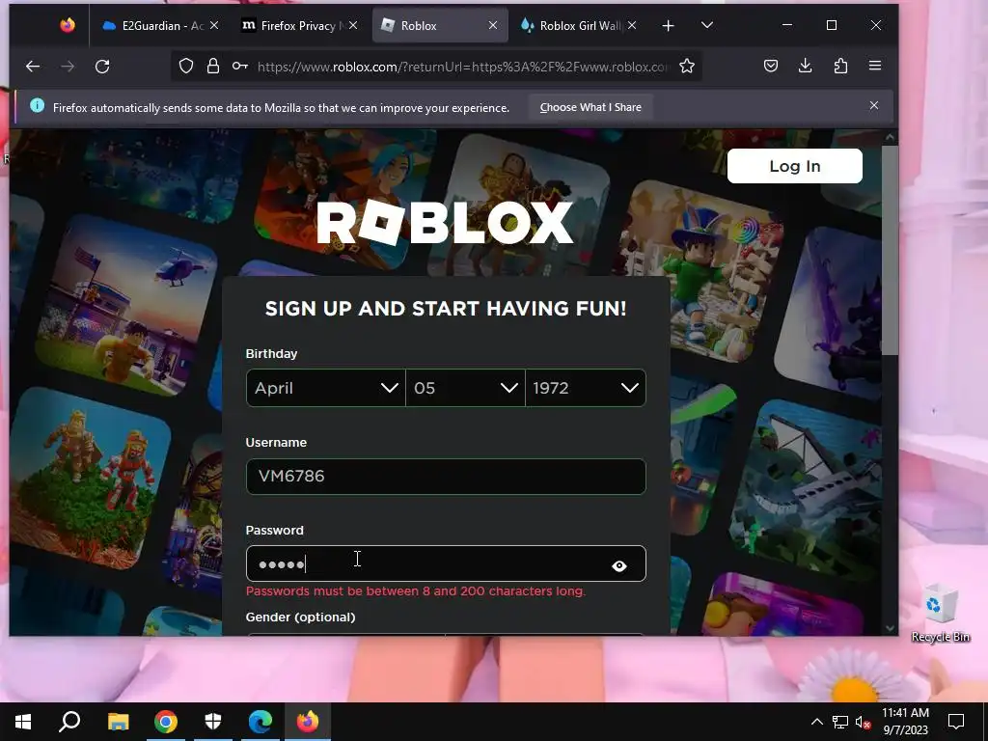
Task: Open Microsoft Edge from the taskbar
Action: pyautogui.click(x=261, y=722)
